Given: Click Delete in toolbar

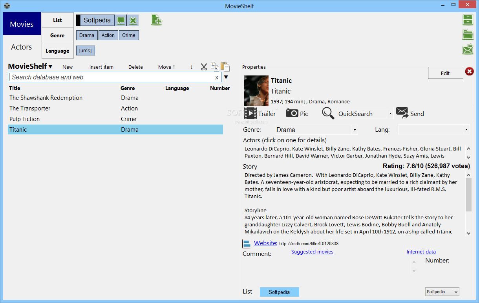Looking at the screenshot, I should (135, 67).
